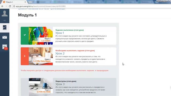Open the sidebar icon with red badge 2
This screenshot has width=171, height=96.
coord(5,47)
